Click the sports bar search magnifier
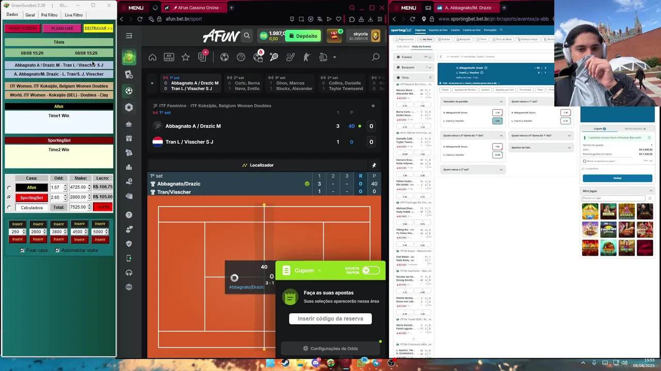This screenshot has height=371, width=661. pyautogui.click(x=375, y=57)
